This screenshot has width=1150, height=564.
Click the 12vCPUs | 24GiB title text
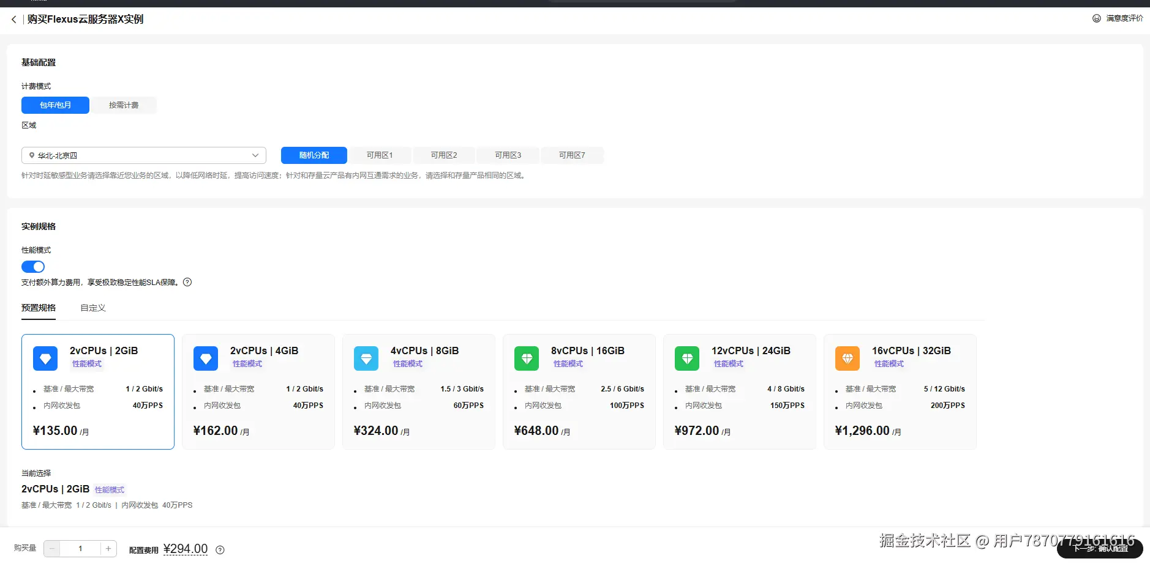pos(751,351)
